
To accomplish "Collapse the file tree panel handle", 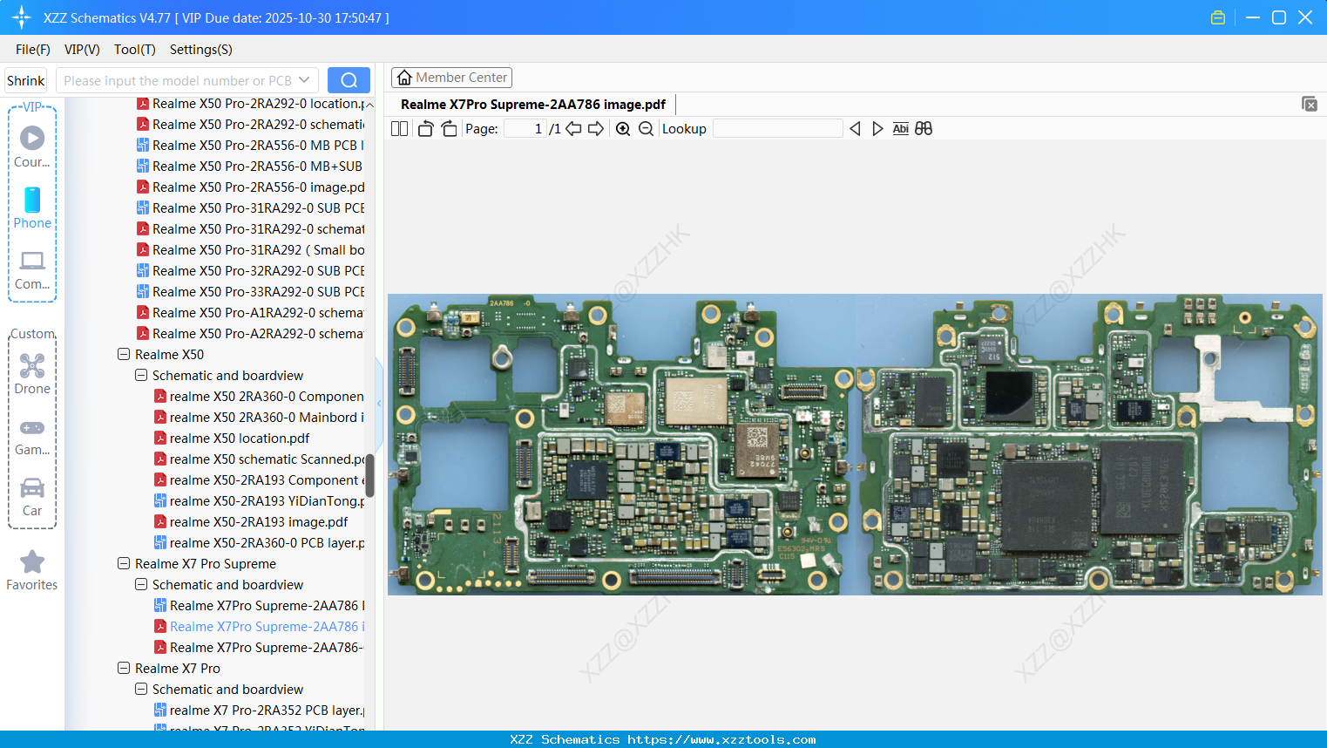I will coord(379,404).
